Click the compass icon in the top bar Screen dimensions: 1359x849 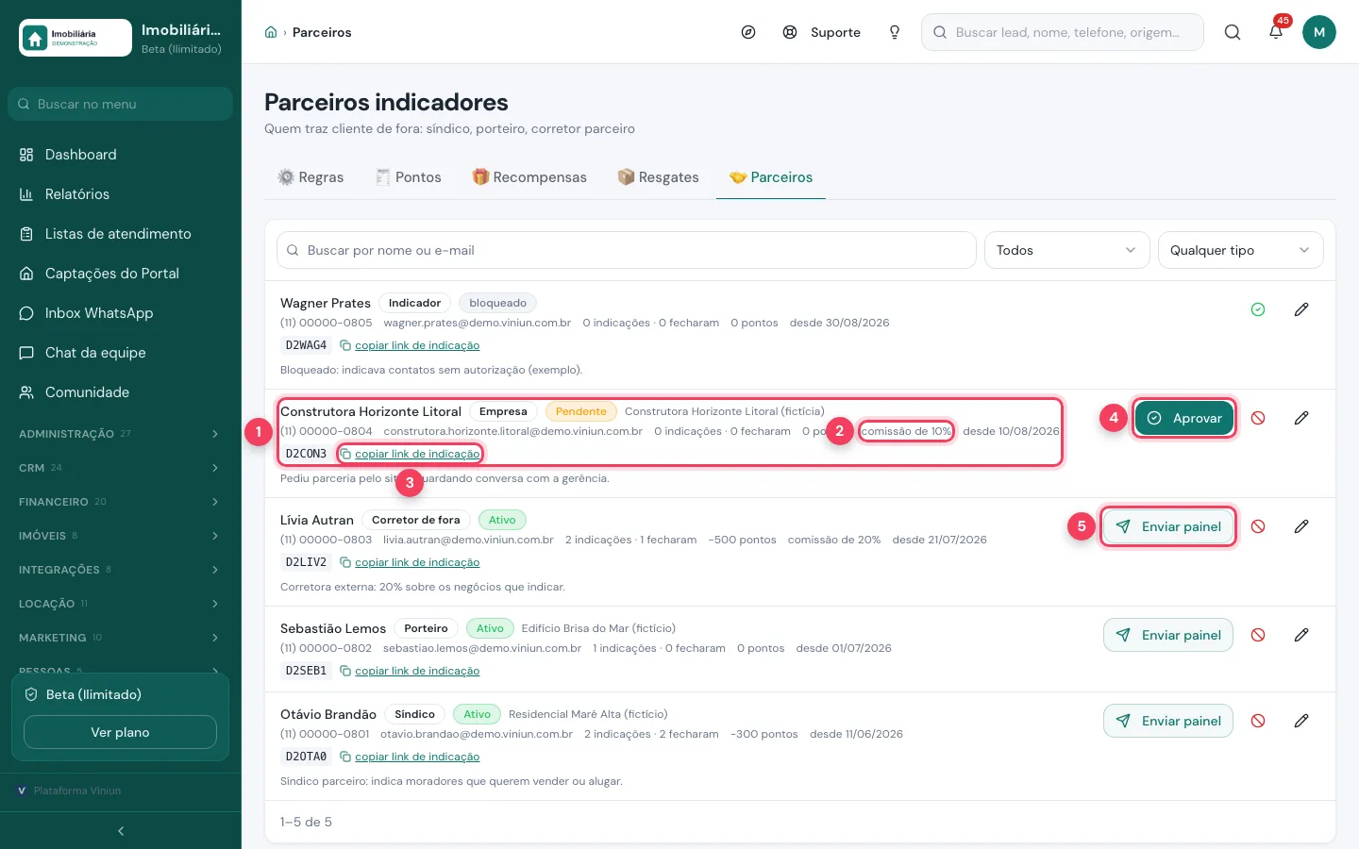click(x=748, y=32)
